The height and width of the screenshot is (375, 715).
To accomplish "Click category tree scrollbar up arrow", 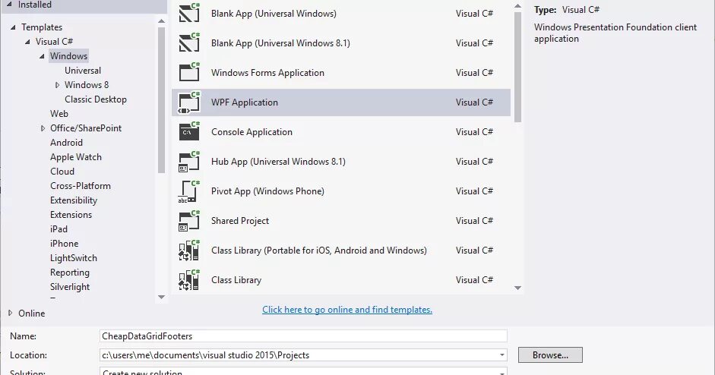I will pyautogui.click(x=161, y=21).
